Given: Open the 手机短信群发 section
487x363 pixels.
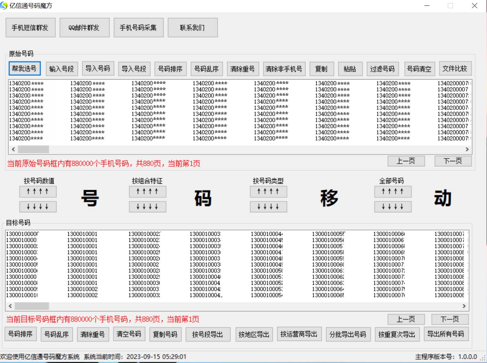Looking at the screenshot, I should pyautogui.click(x=30, y=28).
